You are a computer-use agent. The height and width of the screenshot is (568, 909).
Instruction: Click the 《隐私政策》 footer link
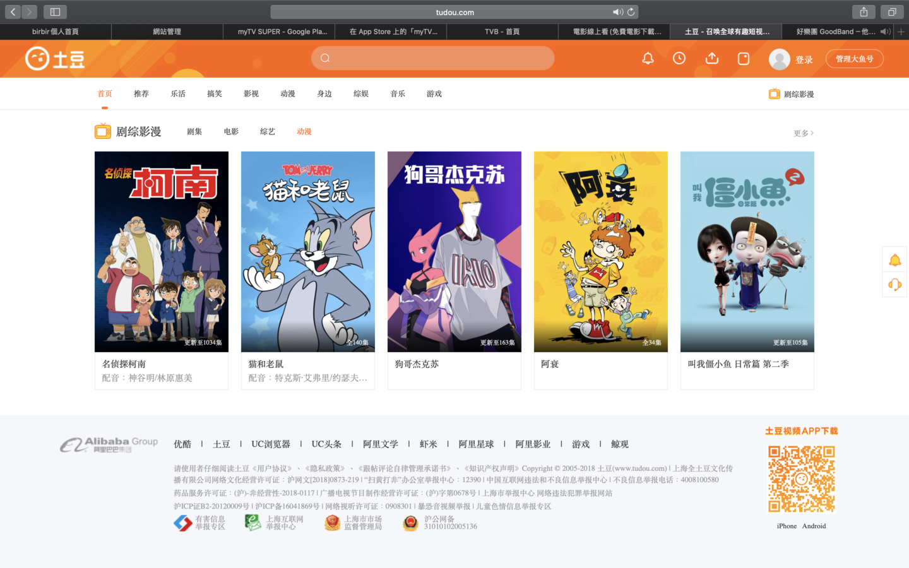point(325,468)
